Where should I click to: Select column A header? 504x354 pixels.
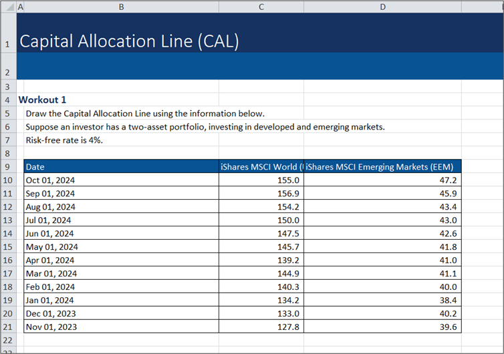19,7
